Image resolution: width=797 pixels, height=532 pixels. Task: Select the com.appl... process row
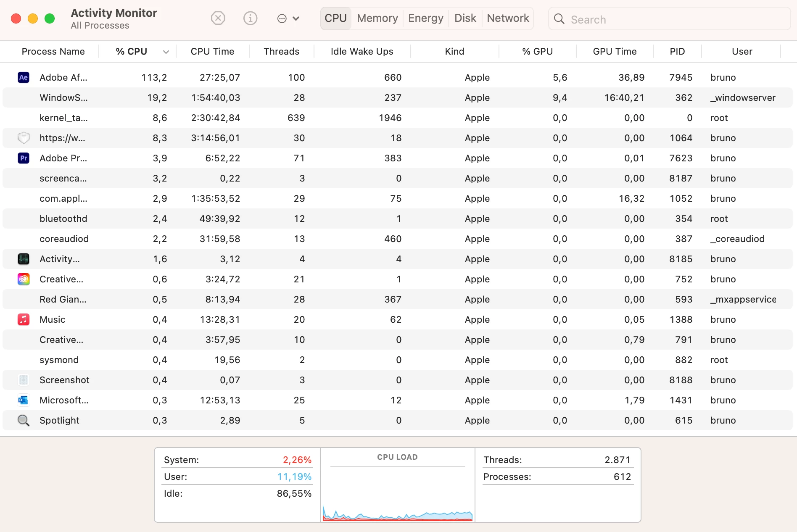398,198
